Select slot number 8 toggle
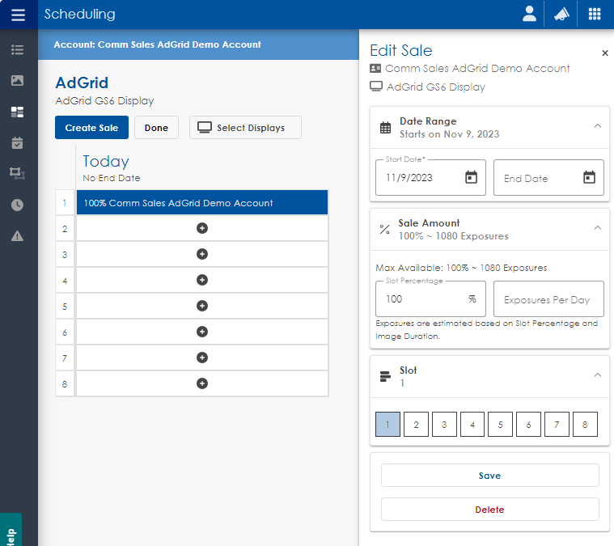Screen dimensions: 614x546 coord(585,424)
